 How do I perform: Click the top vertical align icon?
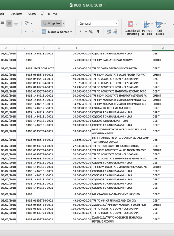(3, 23)
